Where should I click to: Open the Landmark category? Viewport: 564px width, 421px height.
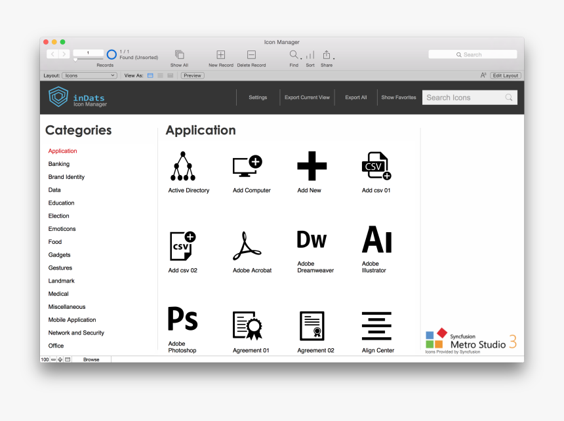[x=62, y=281]
